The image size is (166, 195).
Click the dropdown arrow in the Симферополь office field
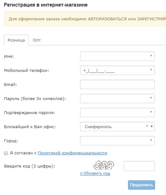point(151,127)
